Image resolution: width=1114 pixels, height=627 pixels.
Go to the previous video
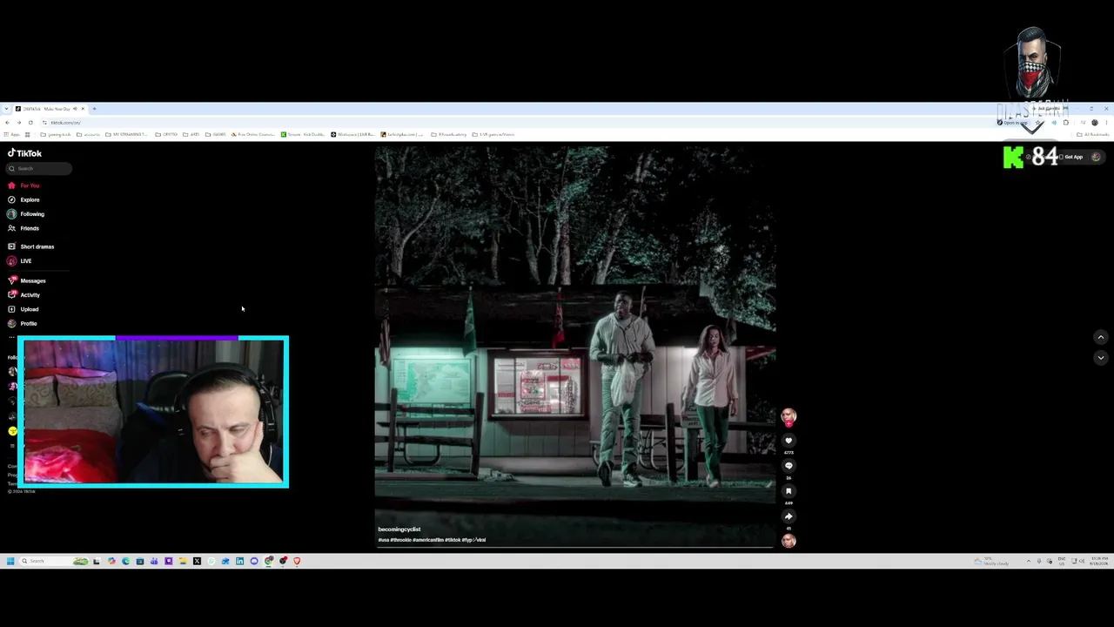tap(1100, 337)
